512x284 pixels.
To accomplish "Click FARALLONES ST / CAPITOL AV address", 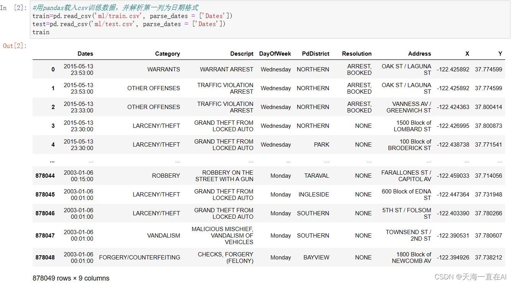I will click(406, 176).
